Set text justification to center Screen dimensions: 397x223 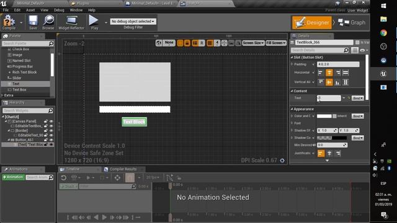pyautogui.click(x=329, y=153)
